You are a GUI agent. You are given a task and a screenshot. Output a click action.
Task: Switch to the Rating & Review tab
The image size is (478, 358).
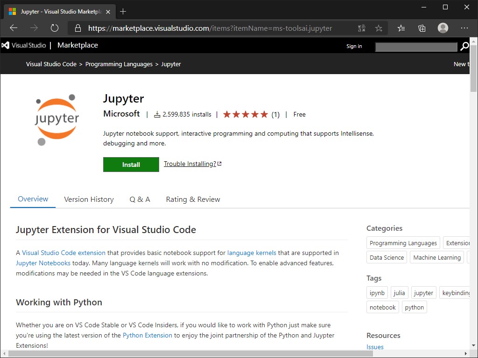[193, 199]
